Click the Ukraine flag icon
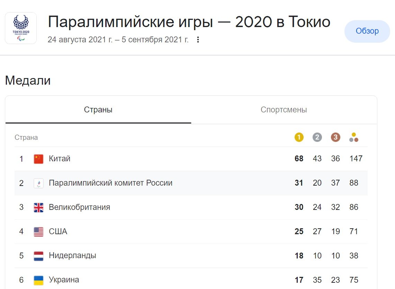395x289 pixels. 38,280
